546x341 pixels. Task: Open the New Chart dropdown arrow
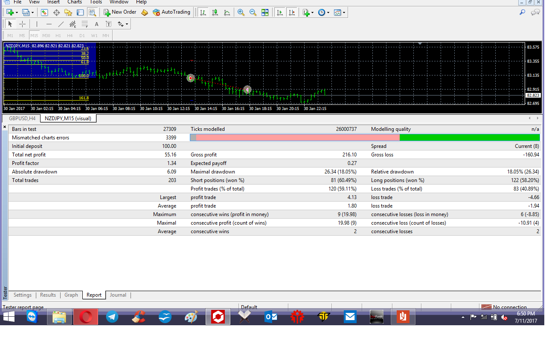[16, 12]
